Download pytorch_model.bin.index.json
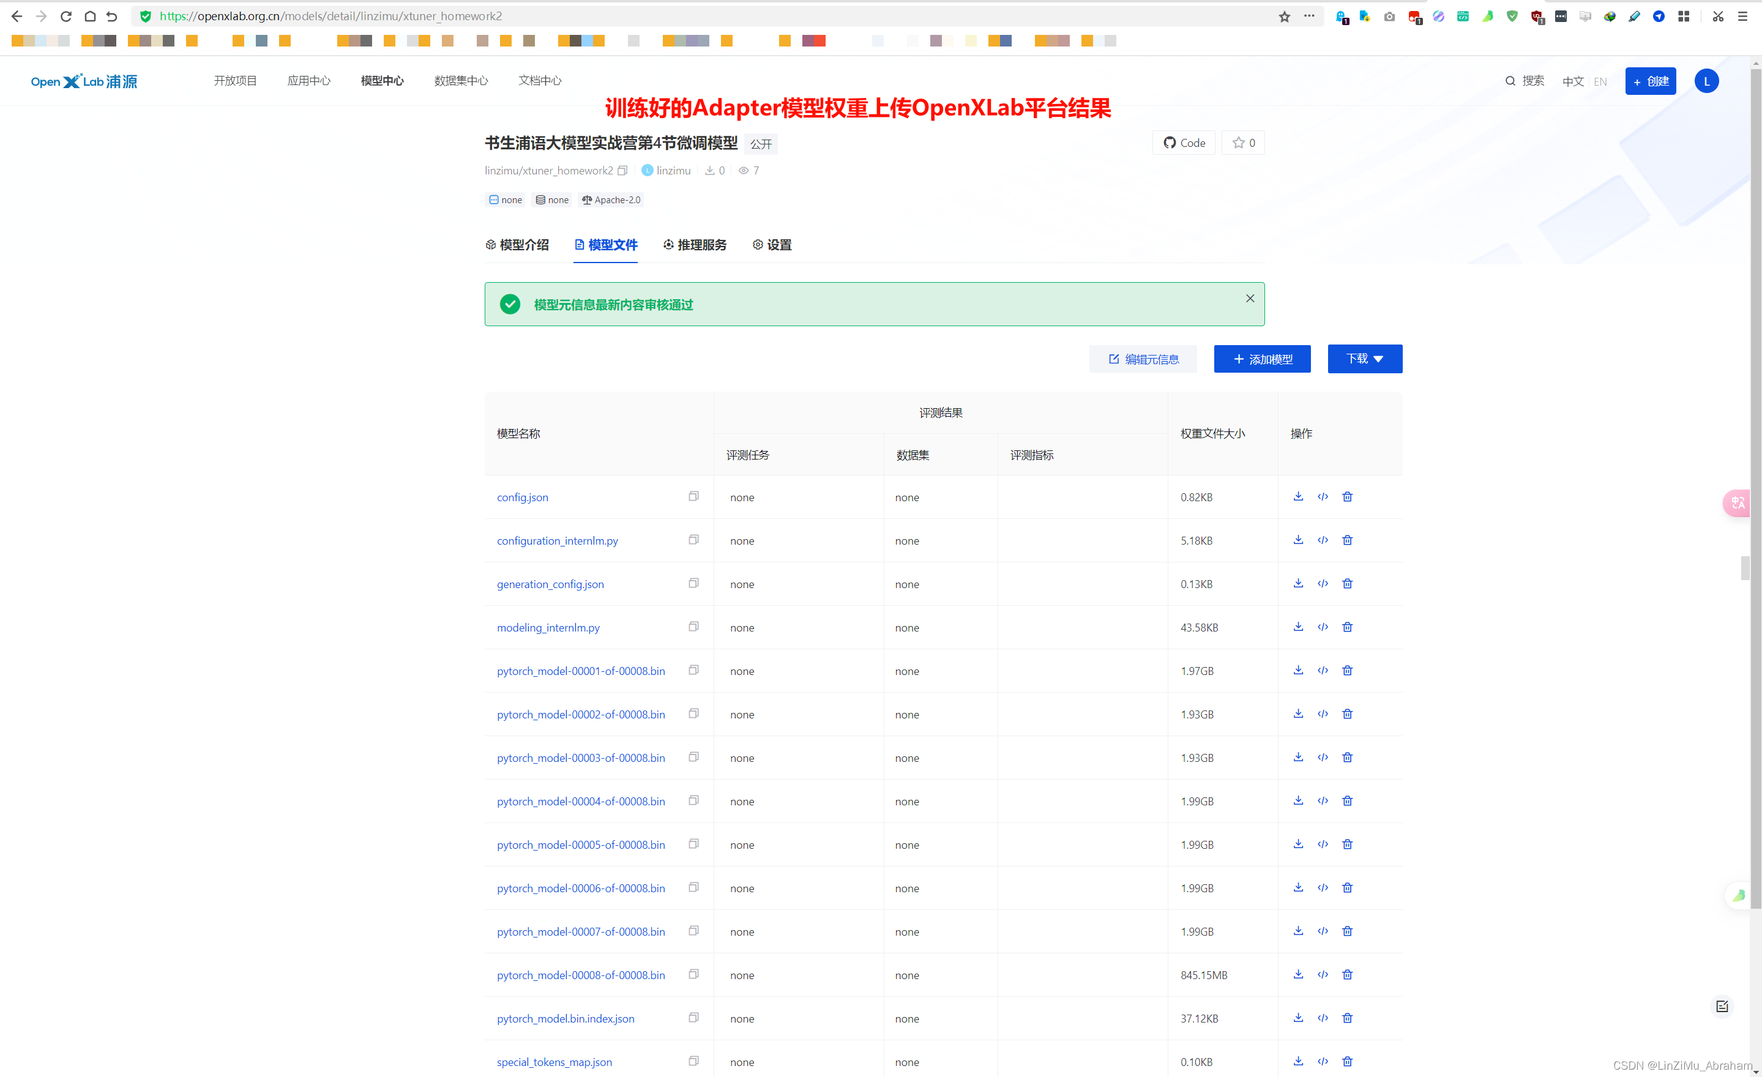Viewport: 1762px width, 1077px height. (x=1298, y=1018)
